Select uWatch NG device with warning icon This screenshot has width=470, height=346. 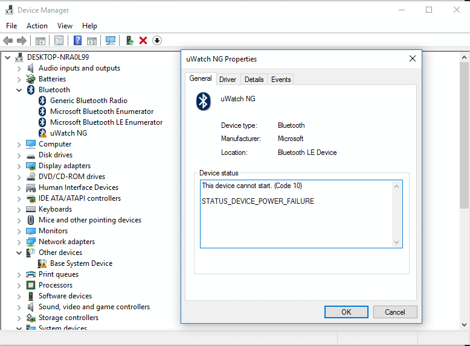point(68,133)
